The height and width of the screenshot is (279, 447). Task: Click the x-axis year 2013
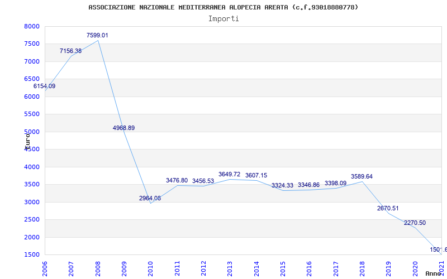coord(230,269)
